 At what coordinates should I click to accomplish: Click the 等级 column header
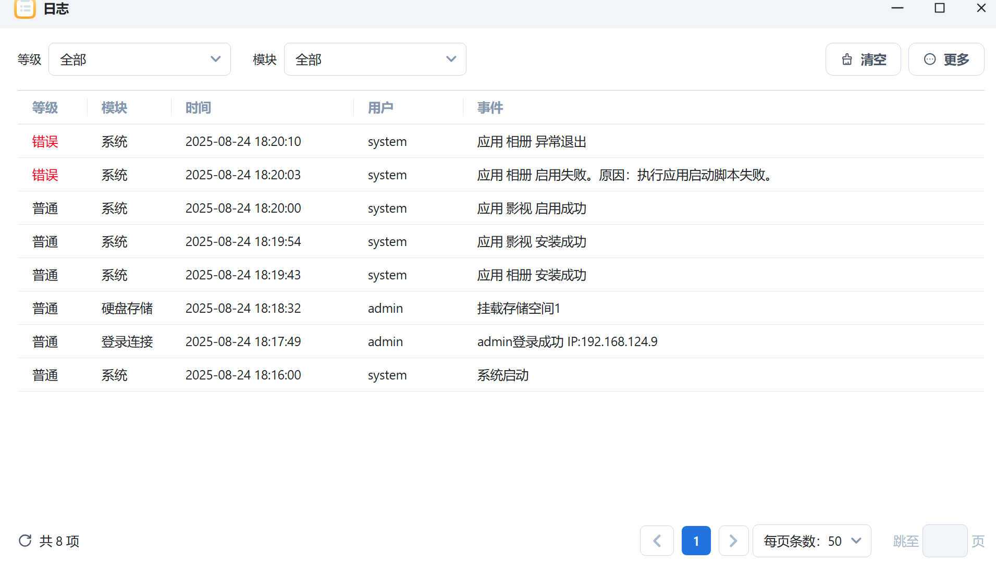(x=45, y=107)
